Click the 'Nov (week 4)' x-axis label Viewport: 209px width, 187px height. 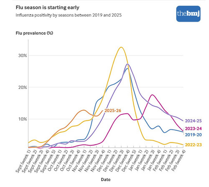97,161
